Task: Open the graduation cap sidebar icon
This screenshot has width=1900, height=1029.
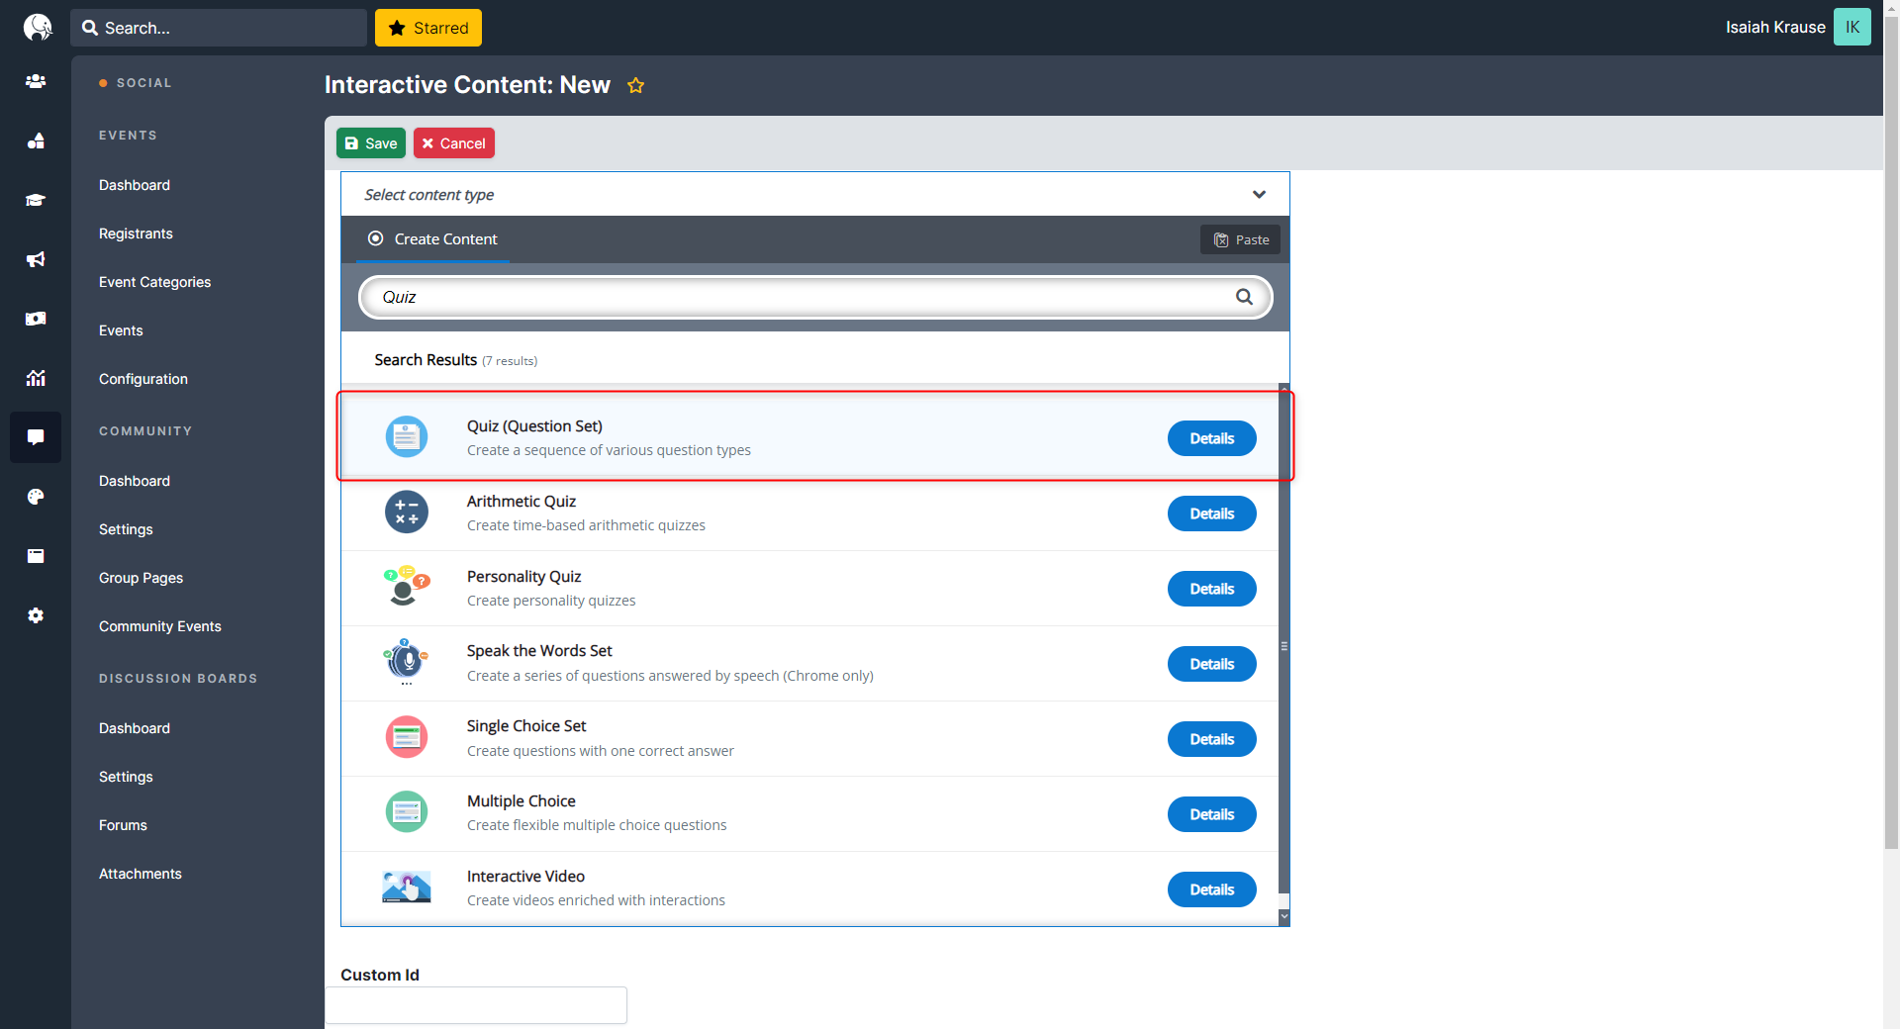Action: pyautogui.click(x=36, y=200)
